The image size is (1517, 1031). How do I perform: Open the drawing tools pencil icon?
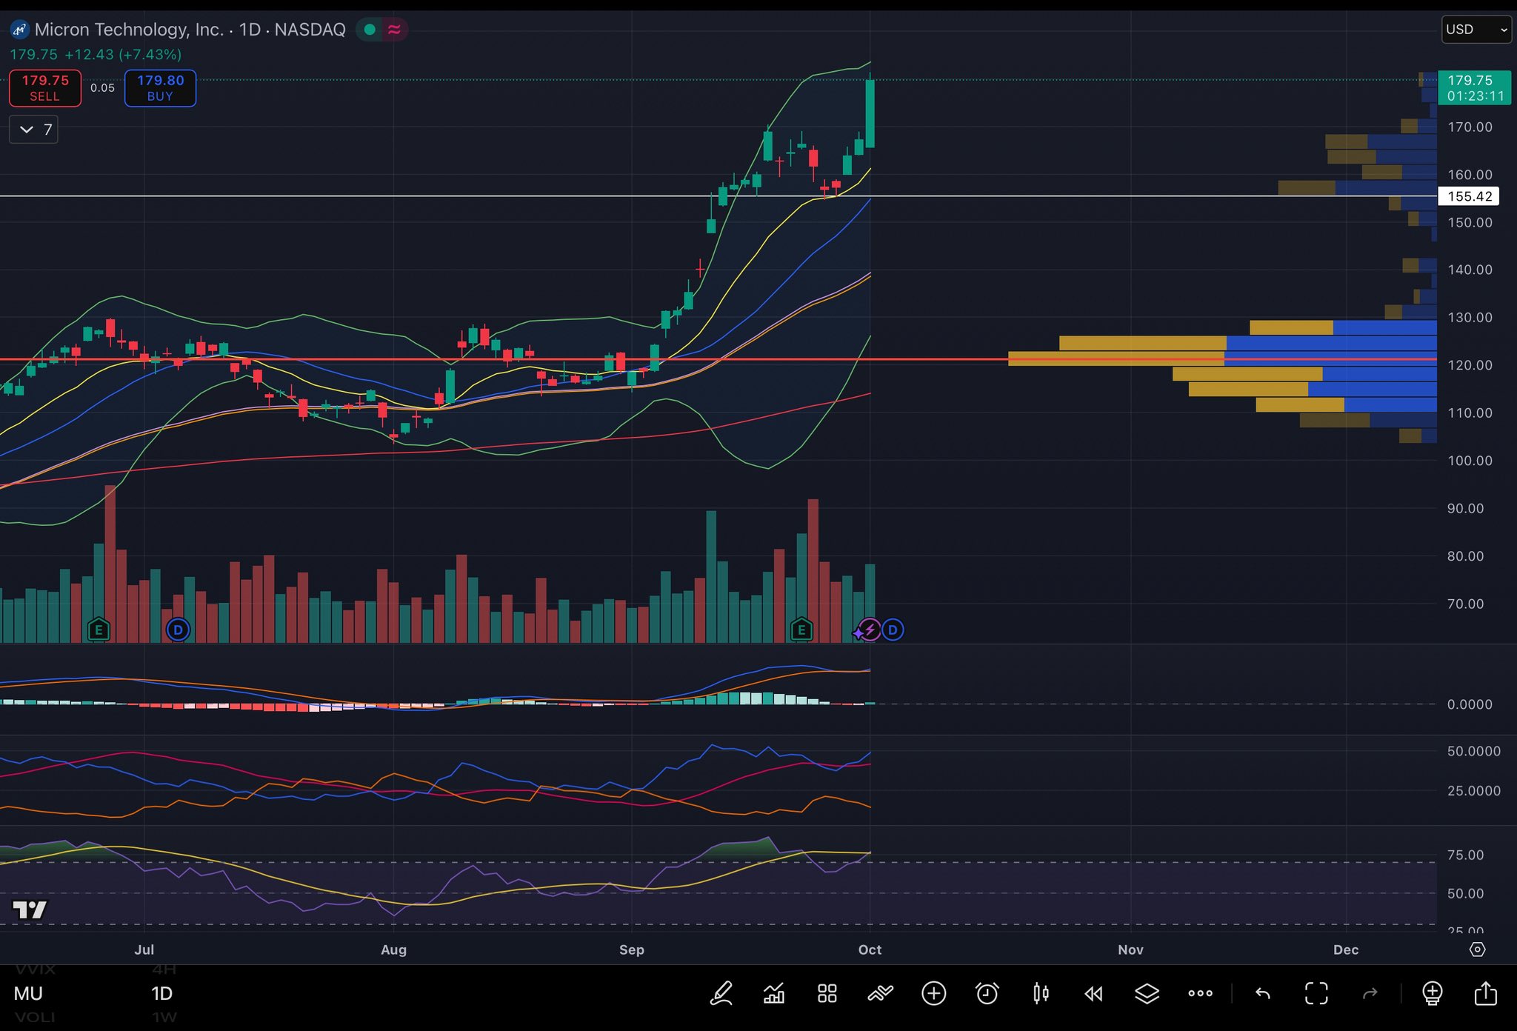click(721, 993)
